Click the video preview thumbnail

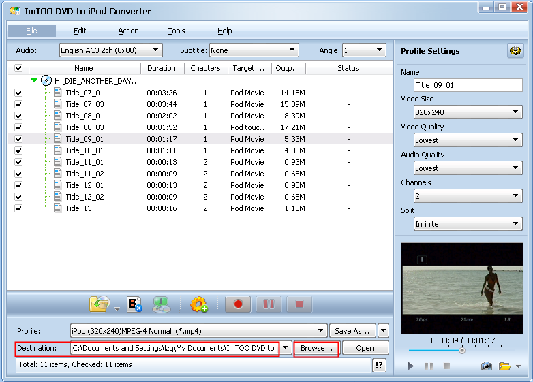click(x=462, y=288)
